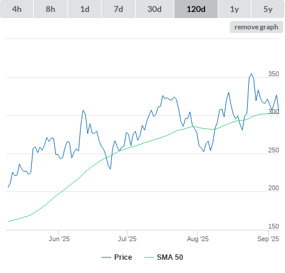Click the Jul '25 axis tick label
The width and height of the screenshot is (285, 273).
point(127,239)
